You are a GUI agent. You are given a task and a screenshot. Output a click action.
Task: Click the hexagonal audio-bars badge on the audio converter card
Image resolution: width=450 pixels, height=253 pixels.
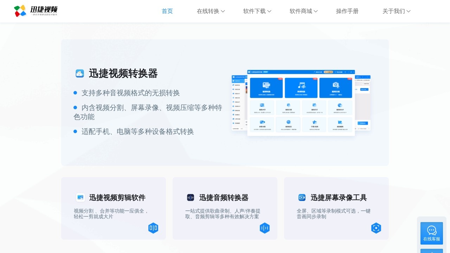(265, 228)
